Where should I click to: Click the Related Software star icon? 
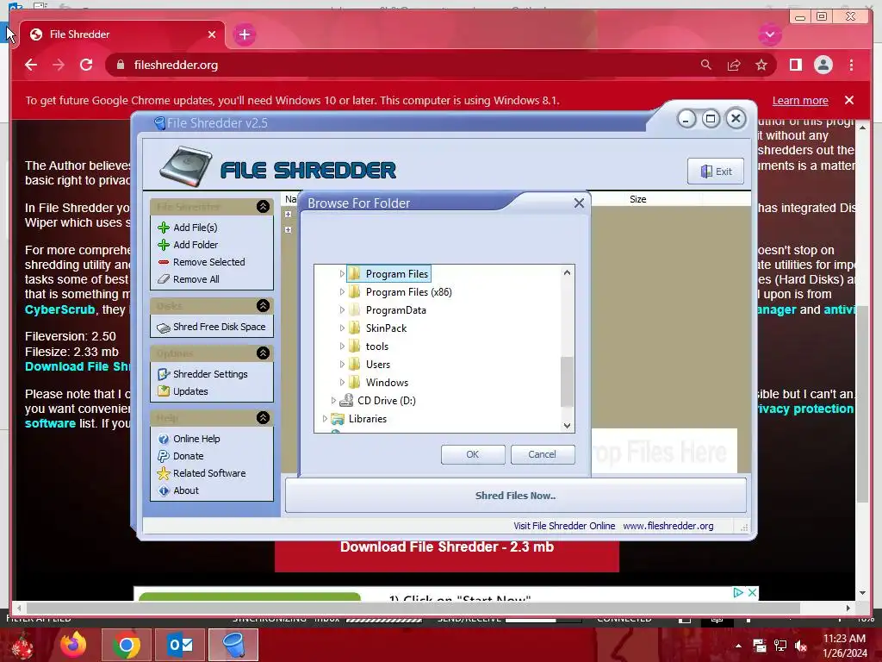(x=164, y=473)
